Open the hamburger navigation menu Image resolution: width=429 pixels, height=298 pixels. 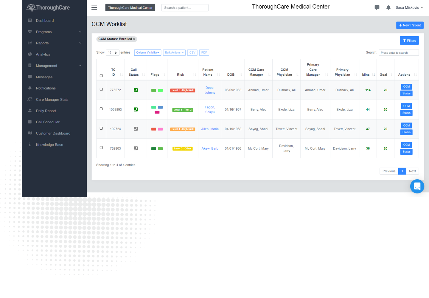click(x=94, y=7)
